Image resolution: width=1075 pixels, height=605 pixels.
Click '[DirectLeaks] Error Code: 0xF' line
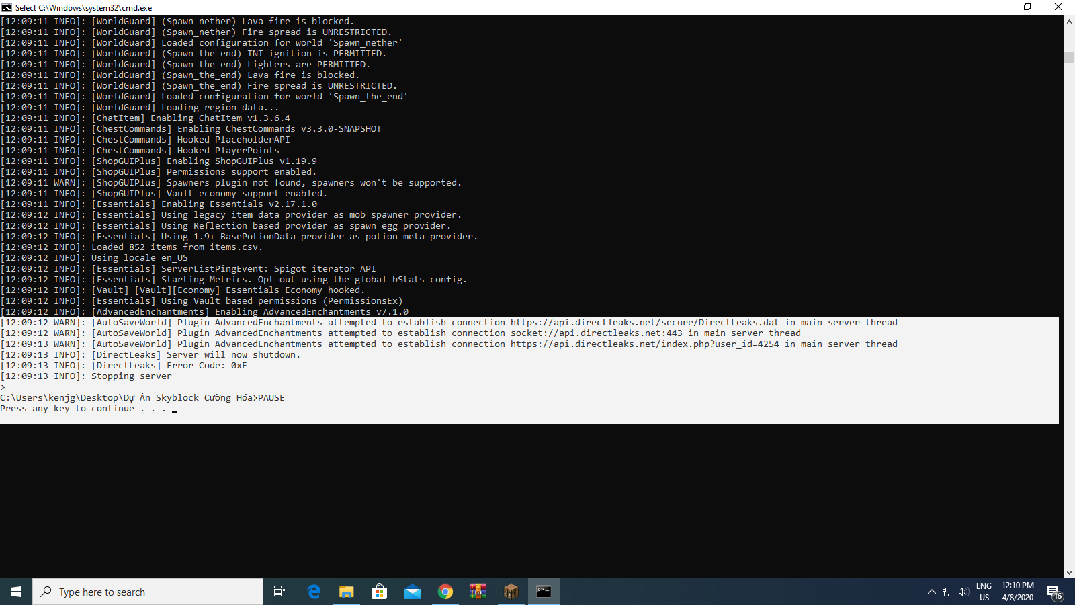point(124,366)
